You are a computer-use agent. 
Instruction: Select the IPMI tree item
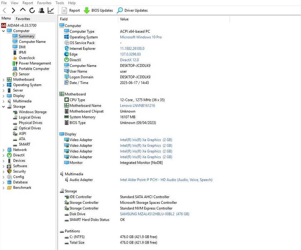pyautogui.click(x=23, y=53)
